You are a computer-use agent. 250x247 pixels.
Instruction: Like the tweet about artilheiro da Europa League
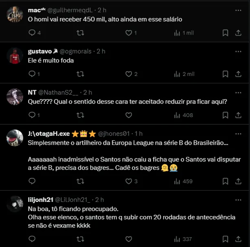click(x=129, y=181)
